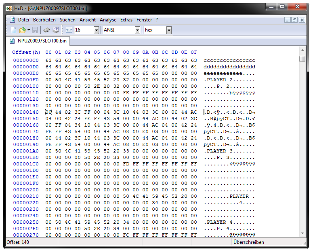Click the HxD application icon in title bar
The image size is (313, 252).
[x=9, y=8]
